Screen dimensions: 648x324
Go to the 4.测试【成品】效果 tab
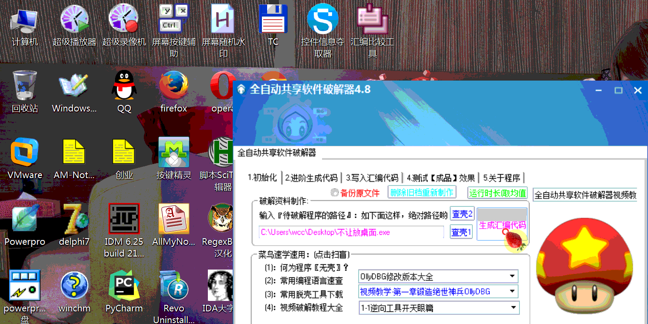pos(441,178)
